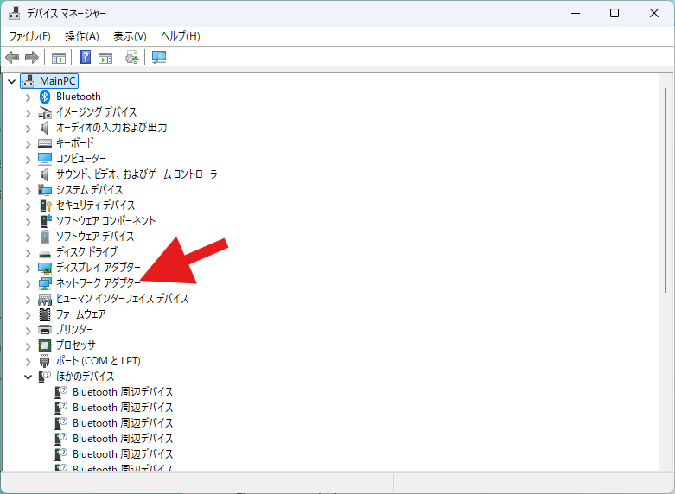Click the プリンター printer icon

46,330
